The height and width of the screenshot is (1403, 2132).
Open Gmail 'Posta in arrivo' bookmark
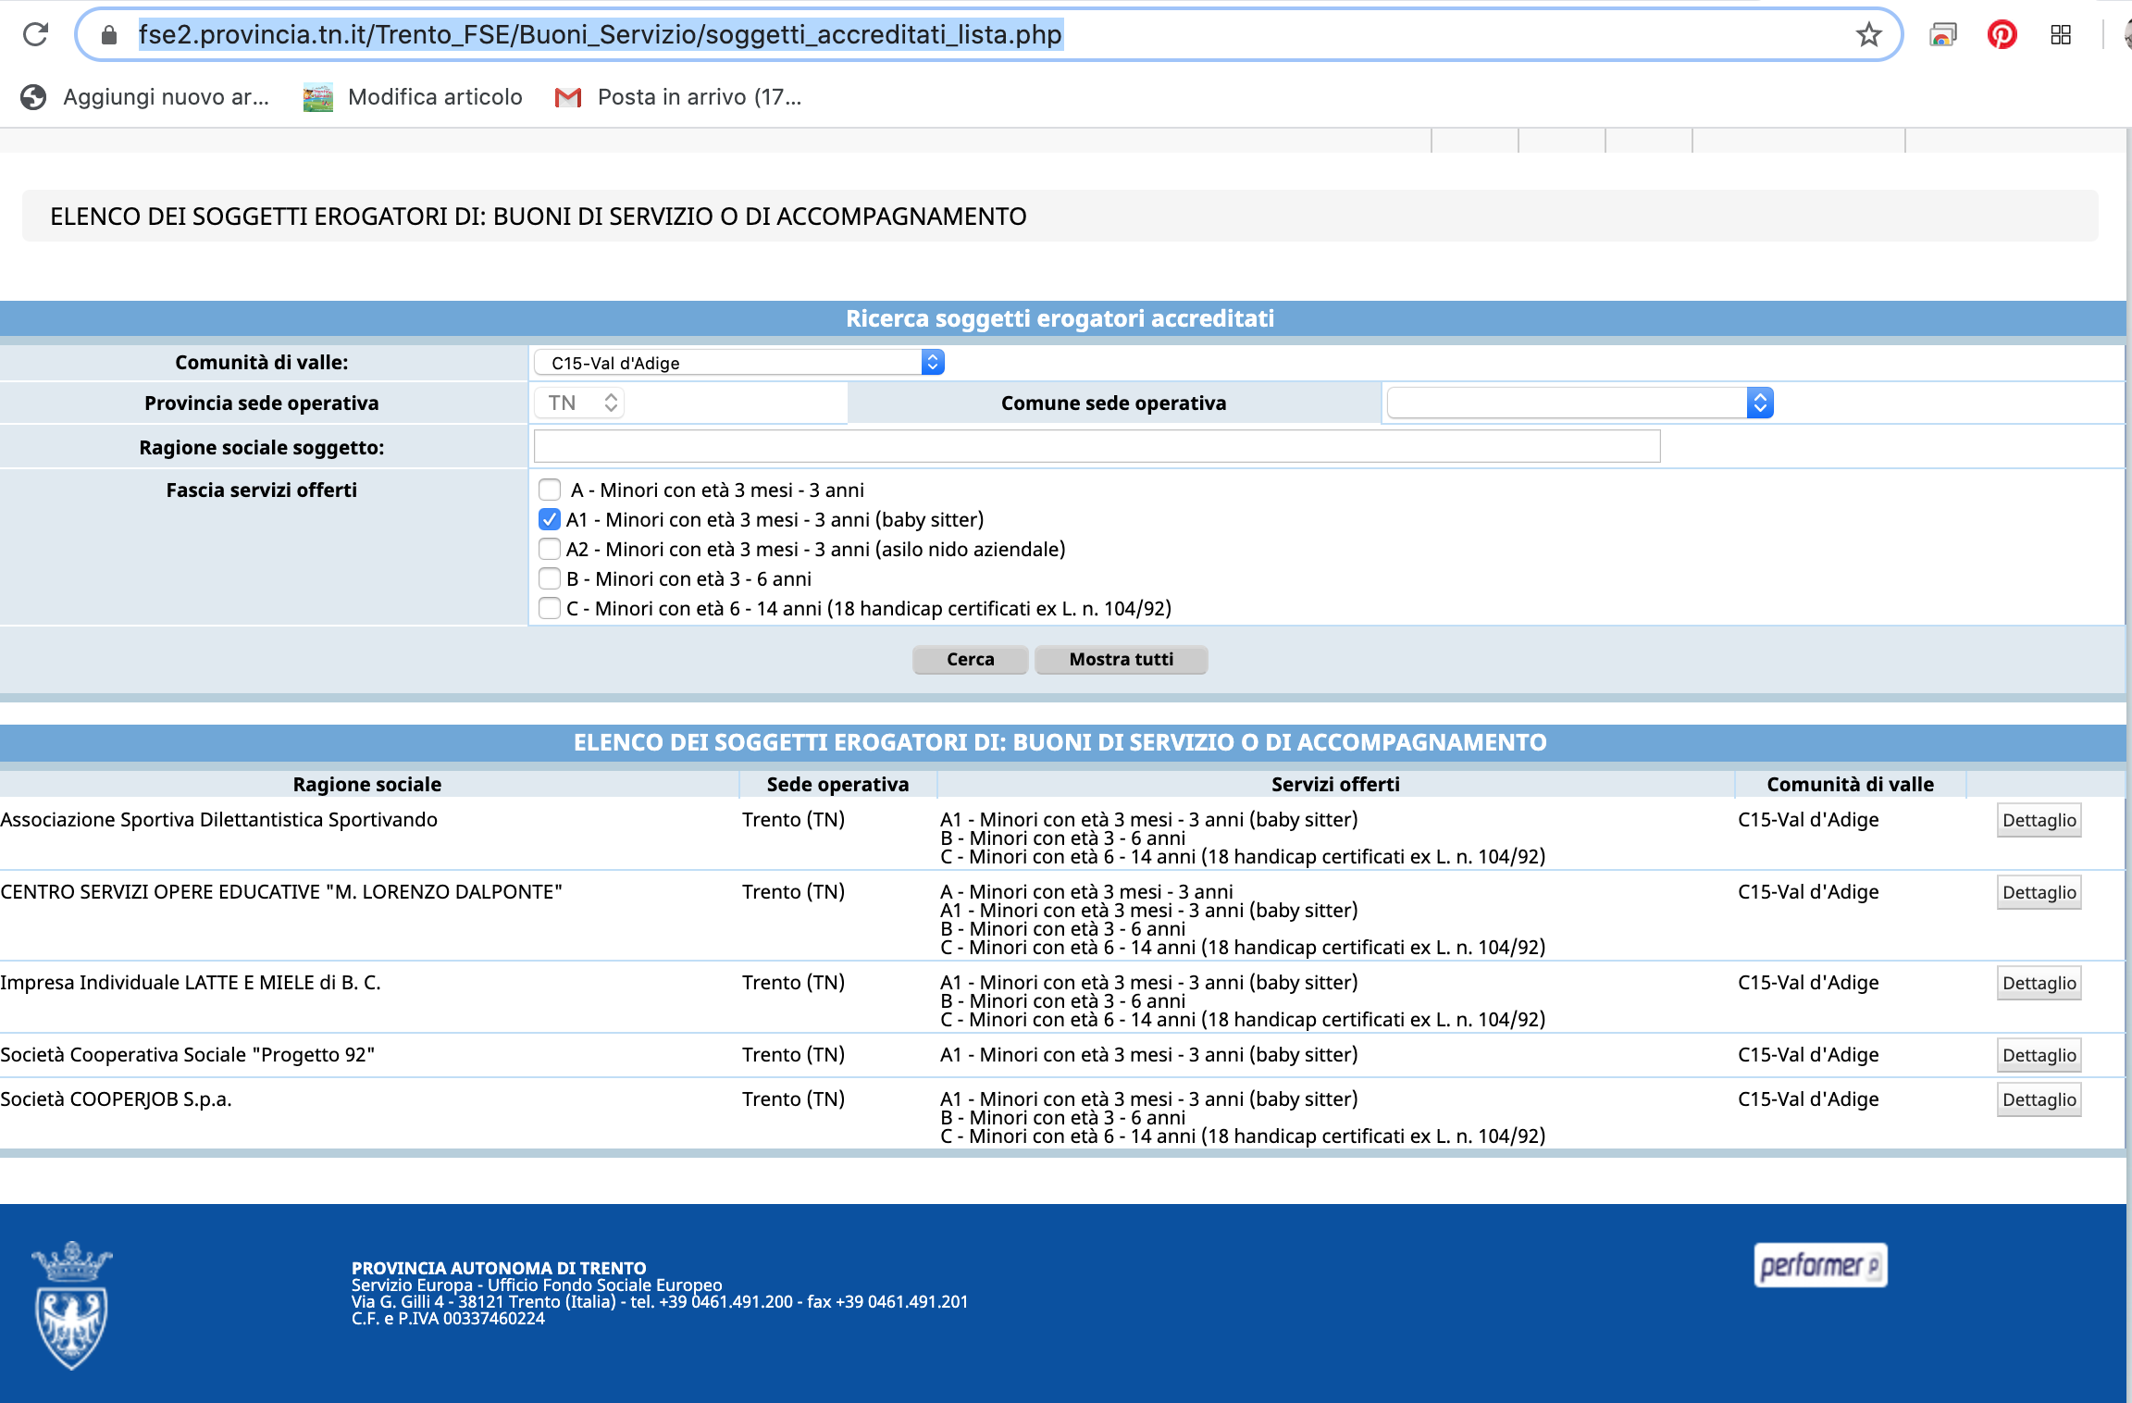coord(678,97)
